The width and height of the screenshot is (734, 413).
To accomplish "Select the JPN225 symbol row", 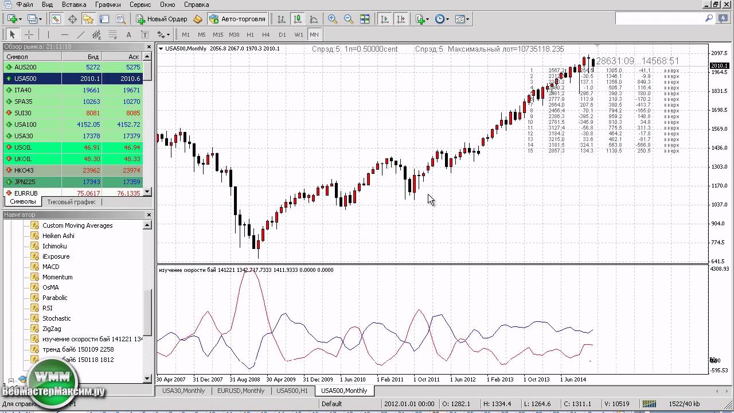I will (73, 182).
